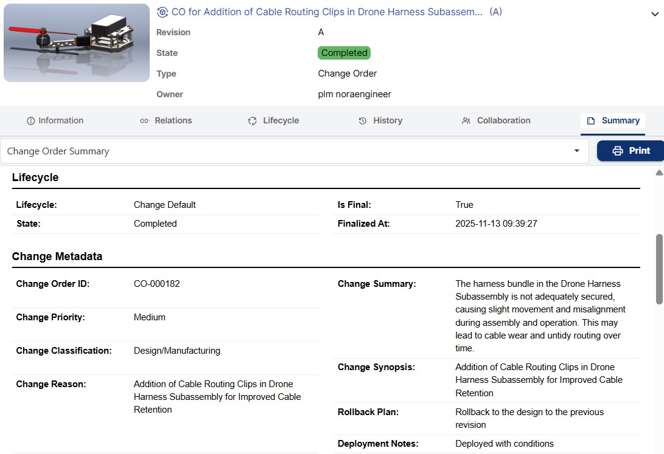Viewport: 664px width, 454px height.
Task: Click the printer icon in the Print button
Action: [618, 151]
